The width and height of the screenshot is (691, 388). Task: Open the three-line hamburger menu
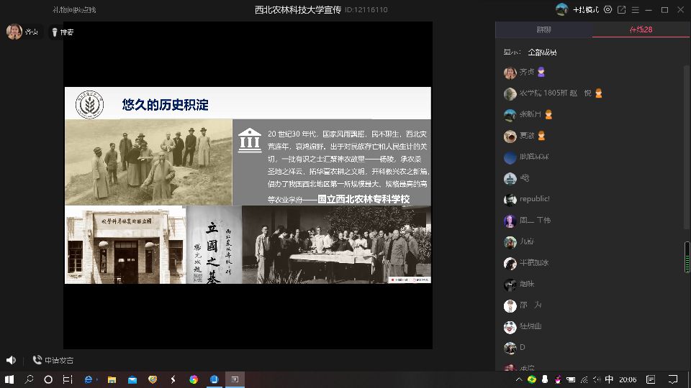click(x=636, y=9)
